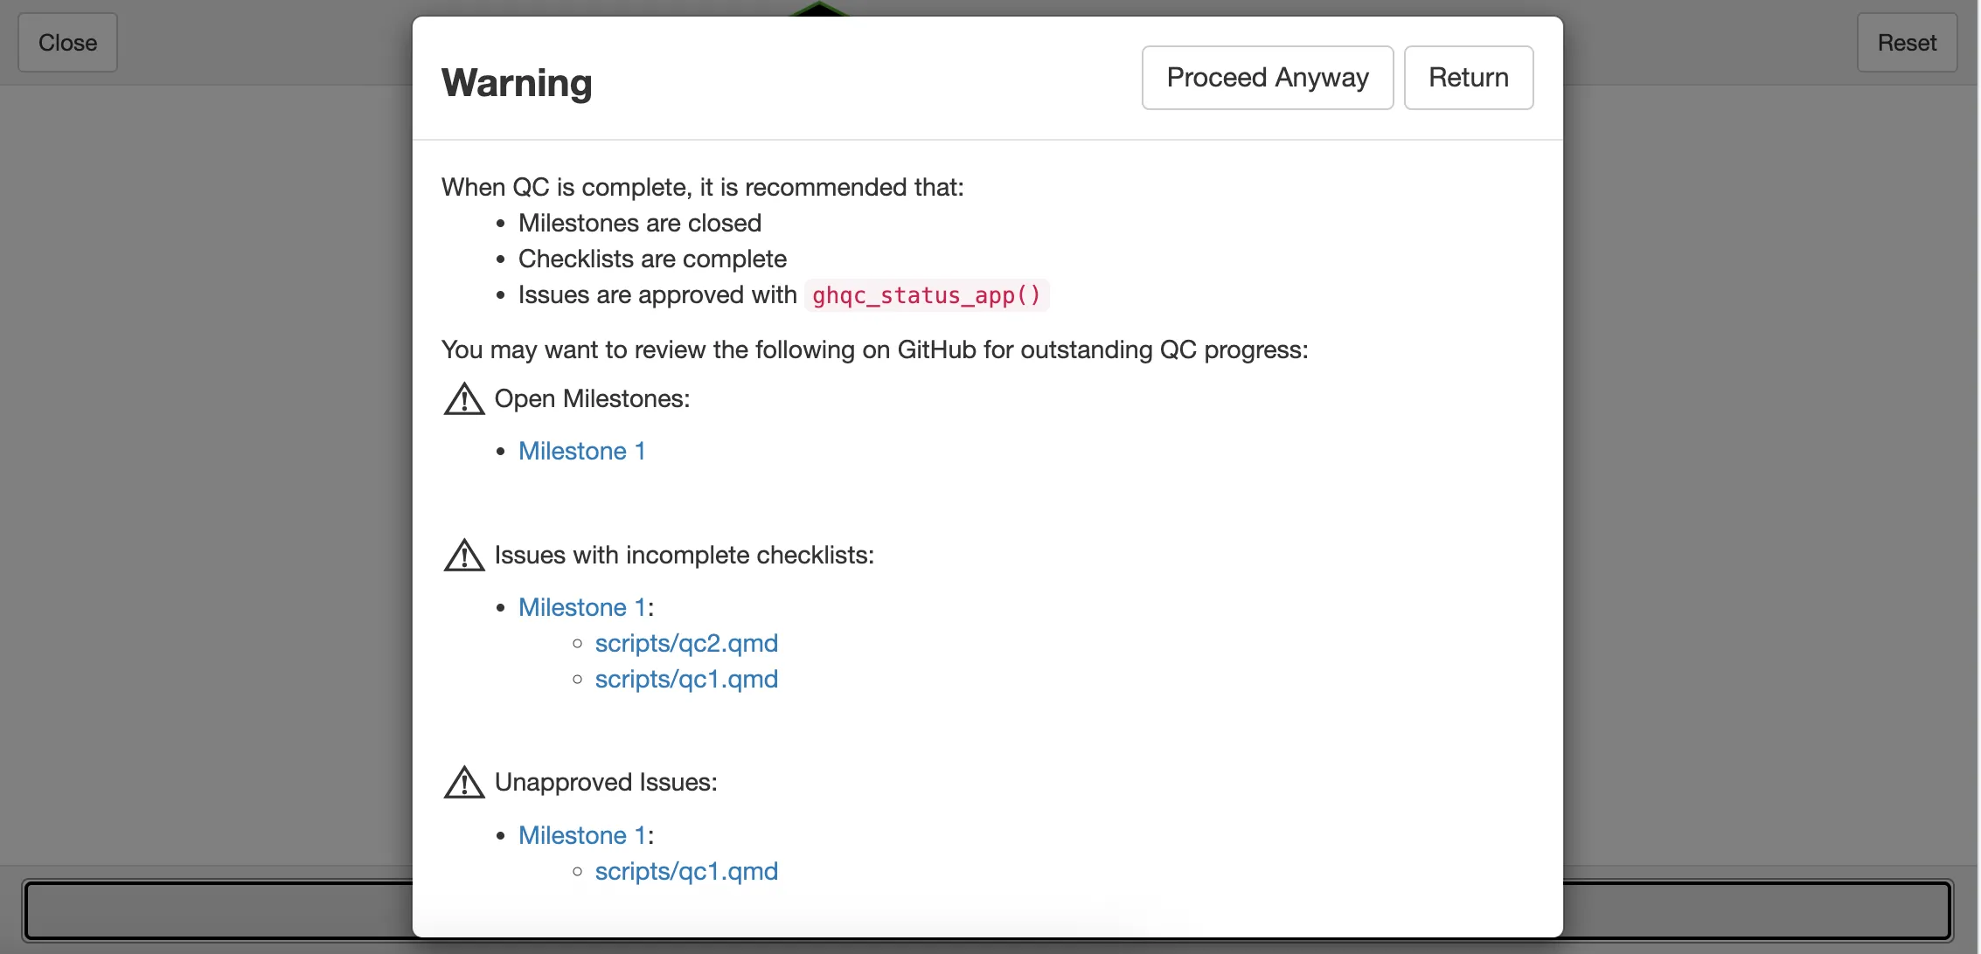Open Milestone 1 link under incomplete checklists
This screenshot has width=1981, height=954.
(x=581, y=607)
